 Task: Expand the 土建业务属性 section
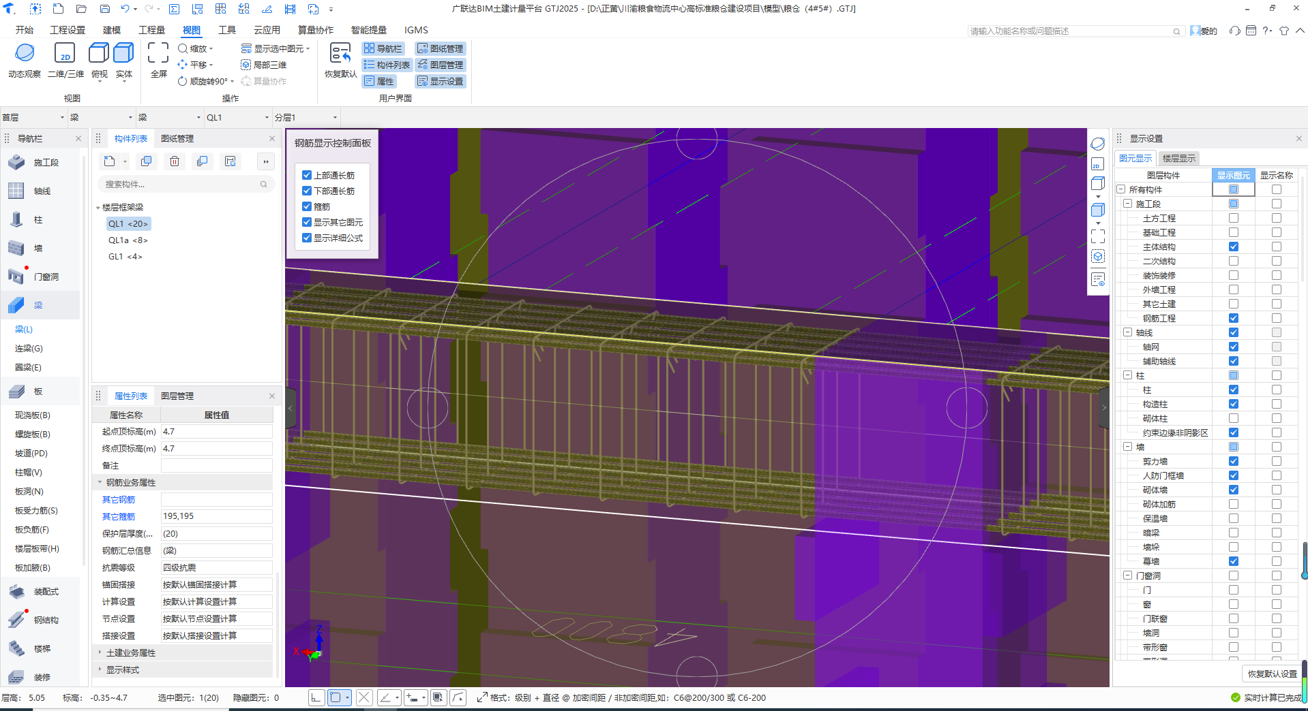tap(100, 652)
